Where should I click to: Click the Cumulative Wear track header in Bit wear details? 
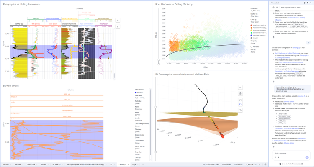tap(67, 110)
